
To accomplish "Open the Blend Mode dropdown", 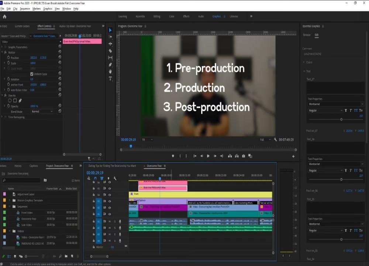I will tap(42, 111).
